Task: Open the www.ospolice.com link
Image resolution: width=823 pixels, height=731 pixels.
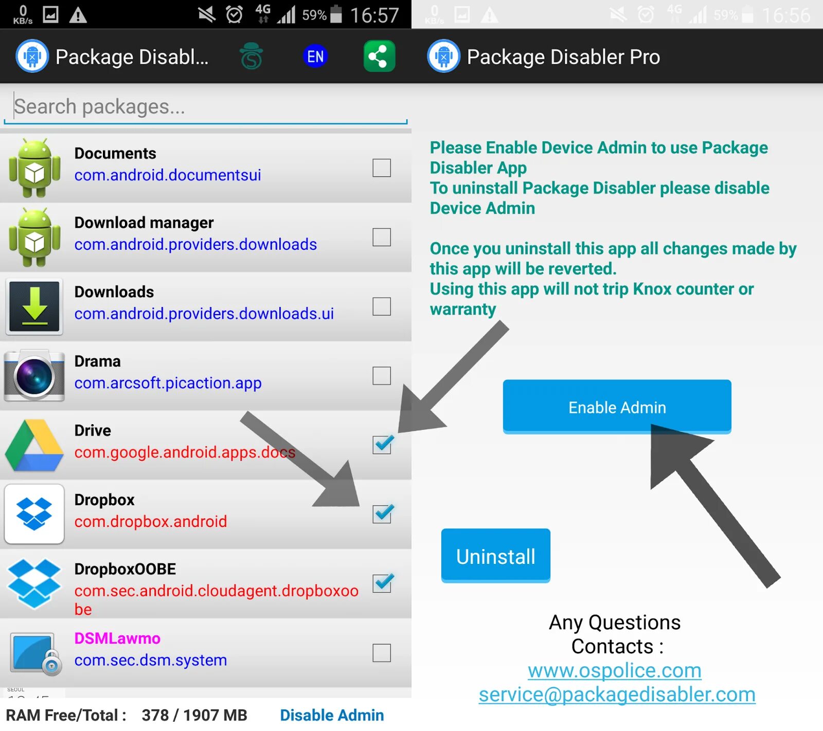Action: coord(615,670)
